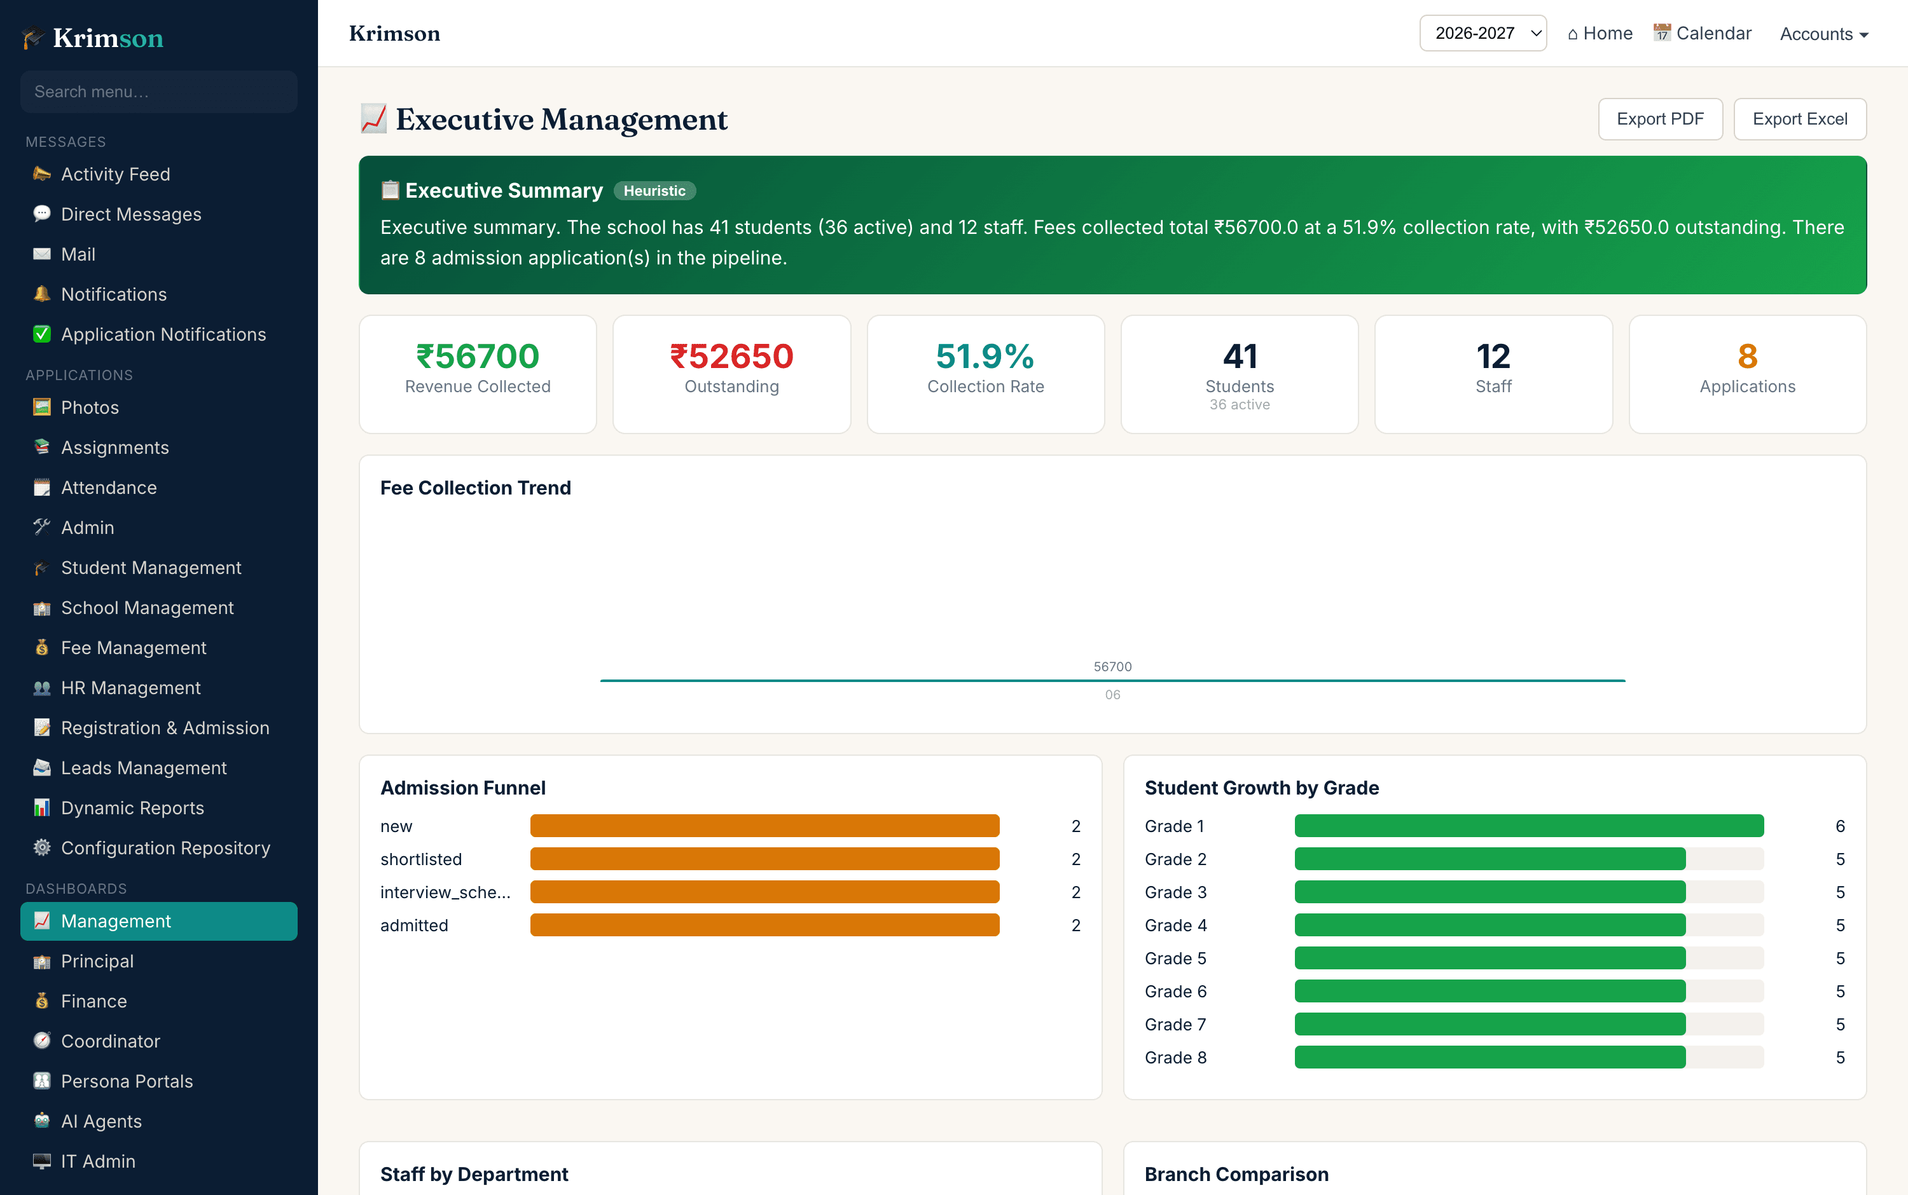Click the Assignments books icon
Screen dimensions: 1908x1195
pyautogui.click(x=42, y=447)
